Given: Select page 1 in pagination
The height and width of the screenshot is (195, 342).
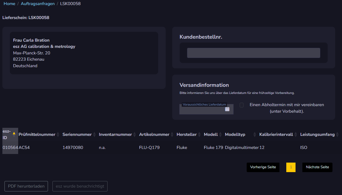Looking at the screenshot, I should (291, 167).
